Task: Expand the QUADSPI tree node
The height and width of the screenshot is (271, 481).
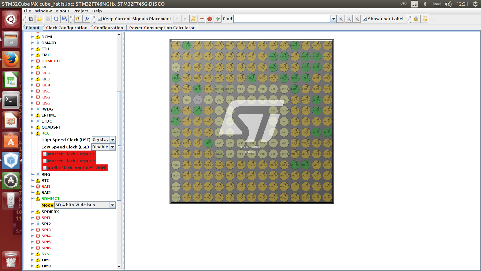Action: 32,127
